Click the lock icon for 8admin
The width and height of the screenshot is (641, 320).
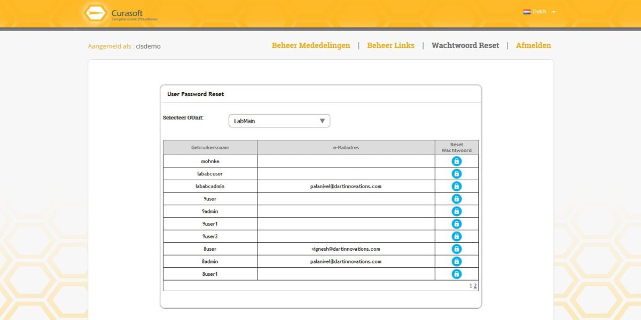point(457,261)
